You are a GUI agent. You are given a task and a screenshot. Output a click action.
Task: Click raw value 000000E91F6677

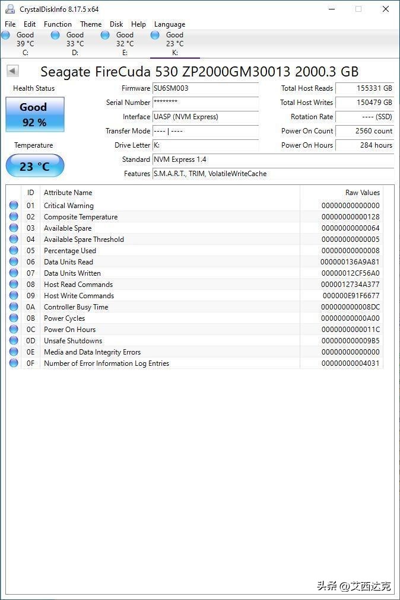[351, 296]
